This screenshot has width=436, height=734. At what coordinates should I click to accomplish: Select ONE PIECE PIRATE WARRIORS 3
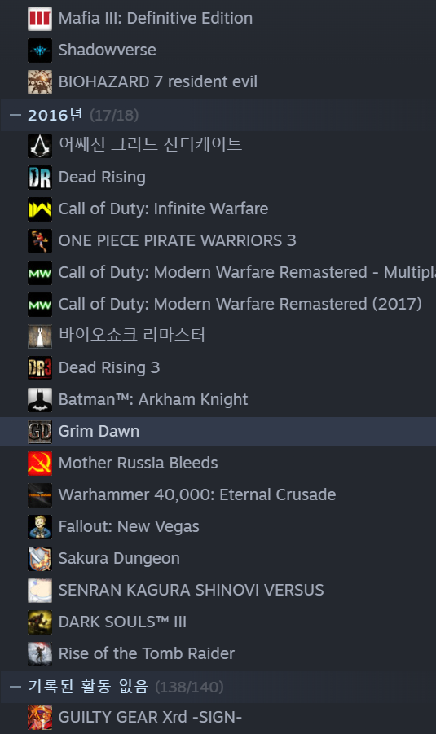coord(218,241)
